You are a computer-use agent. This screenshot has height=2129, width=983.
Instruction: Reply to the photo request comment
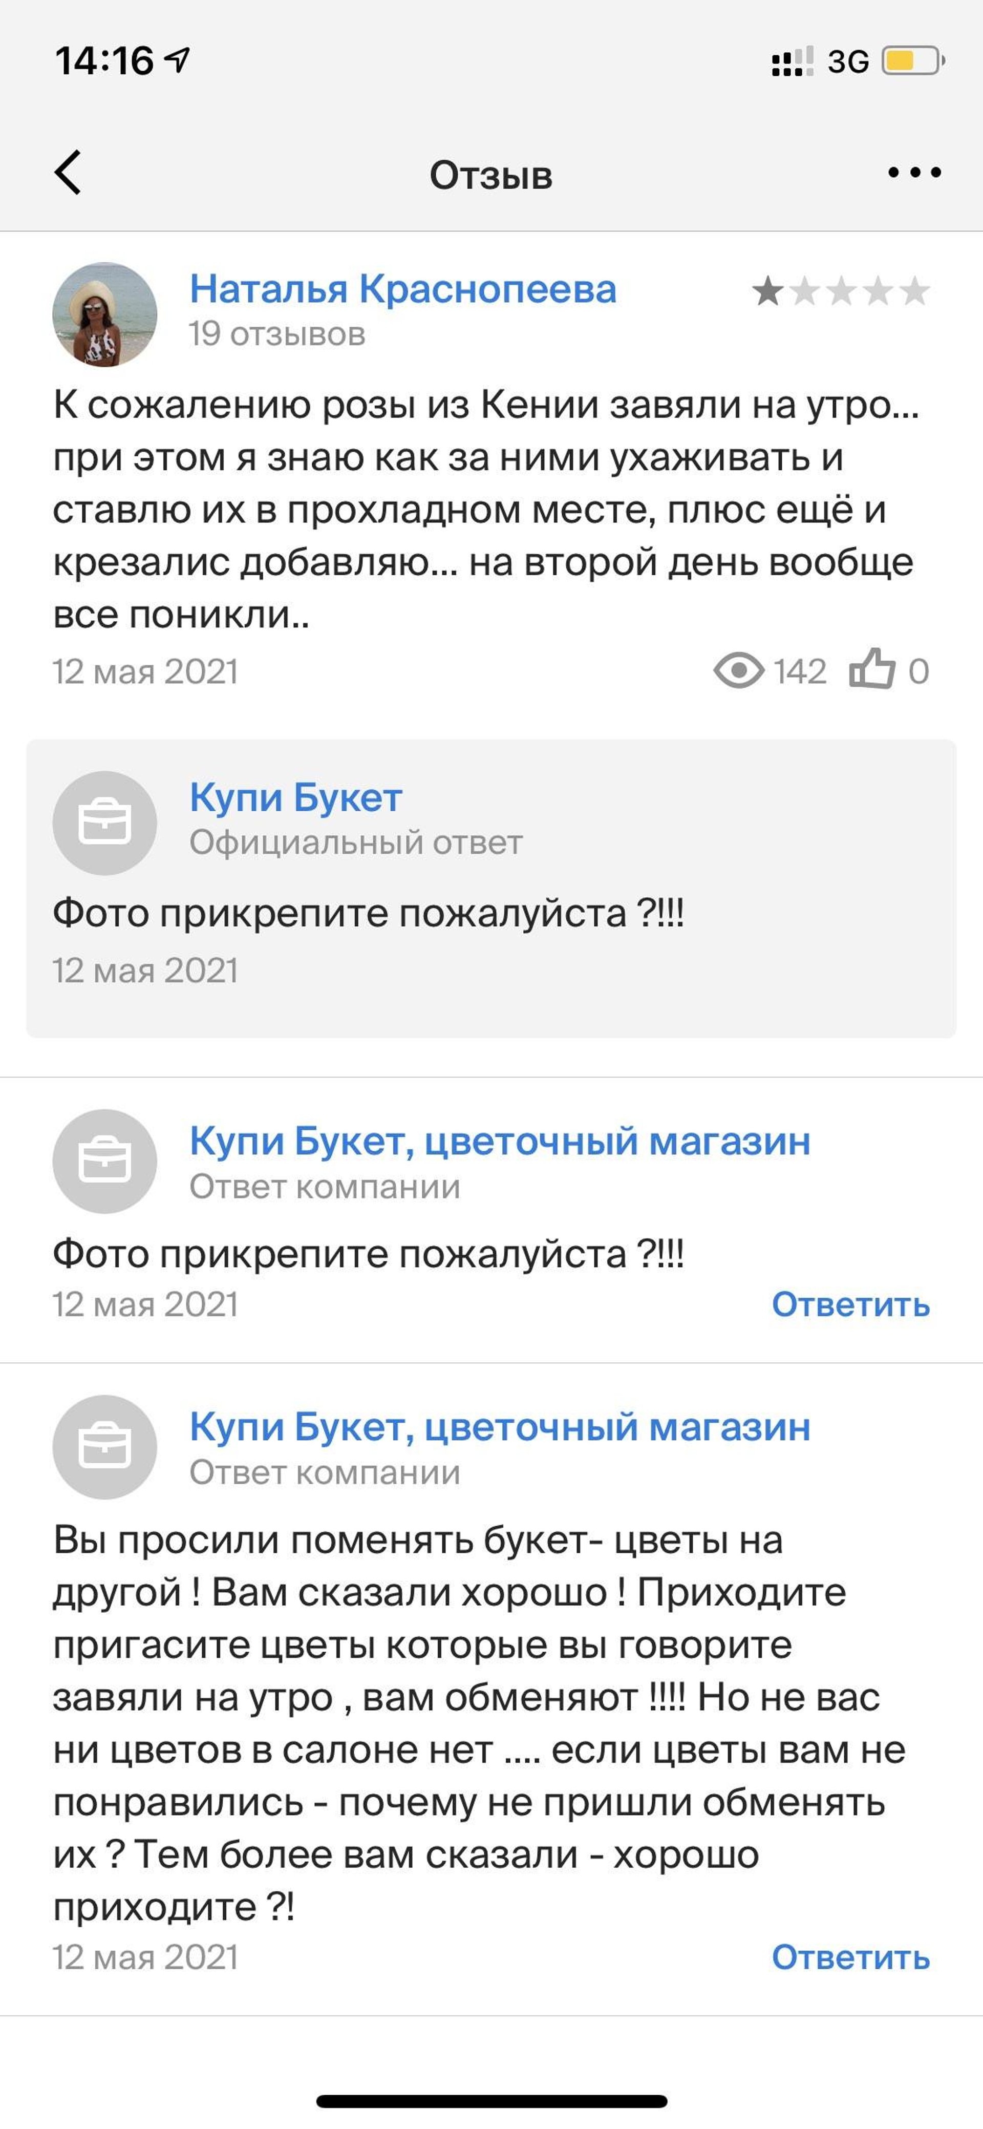850,1304
